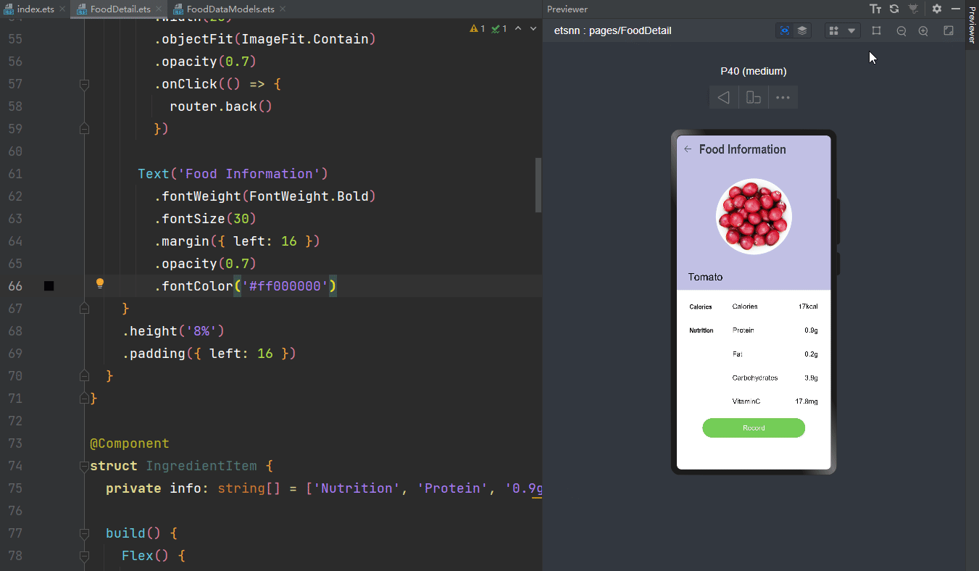Open the black color swatch in gutter
This screenshot has height=571, width=979.
coord(49,286)
